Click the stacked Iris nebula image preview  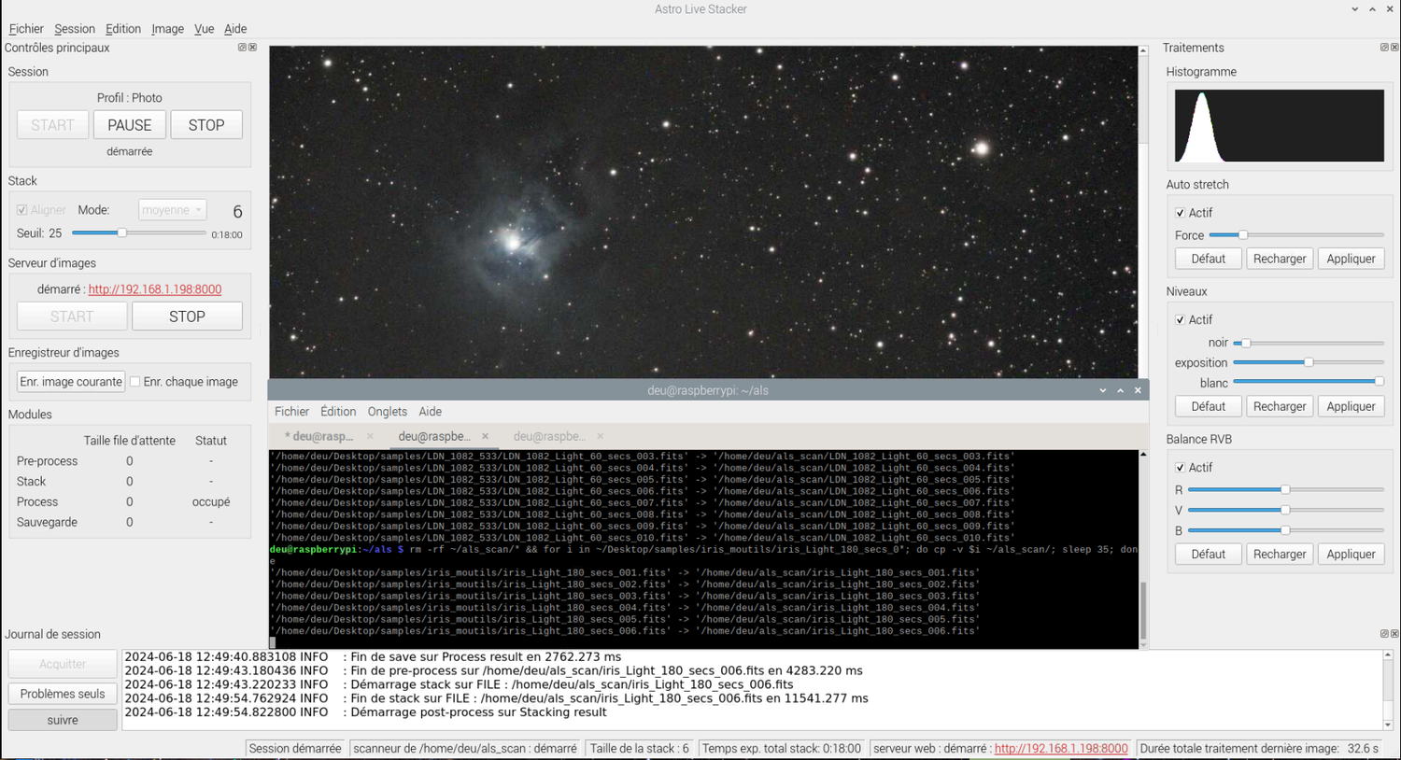pyautogui.click(x=703, y=212)
